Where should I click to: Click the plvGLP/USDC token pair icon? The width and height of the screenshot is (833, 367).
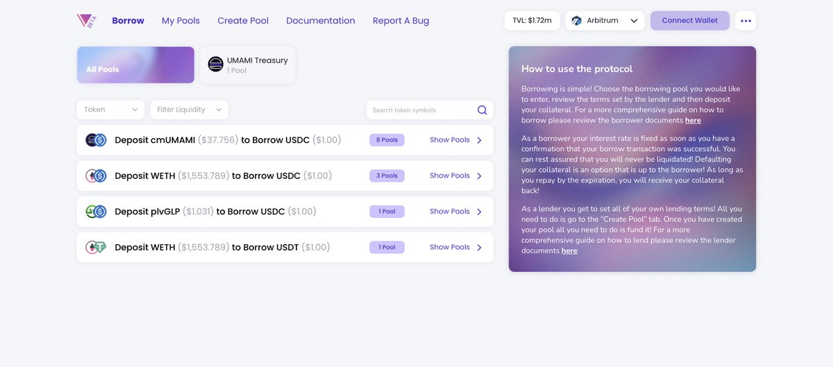(96, 212)
